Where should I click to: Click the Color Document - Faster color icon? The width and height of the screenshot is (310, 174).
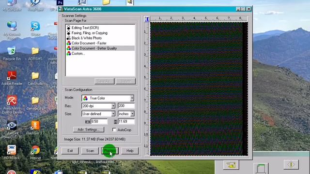click(69, 43)
